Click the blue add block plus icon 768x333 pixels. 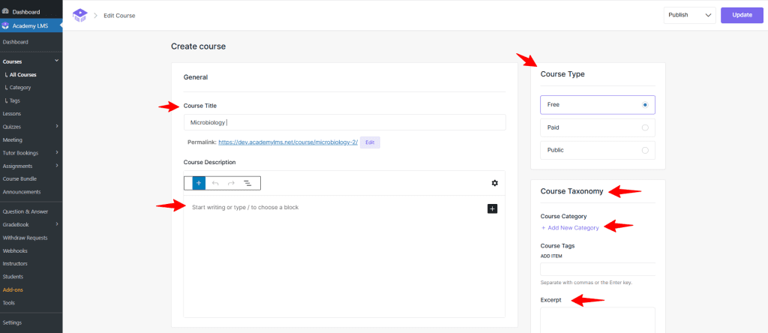coord(199,182)
